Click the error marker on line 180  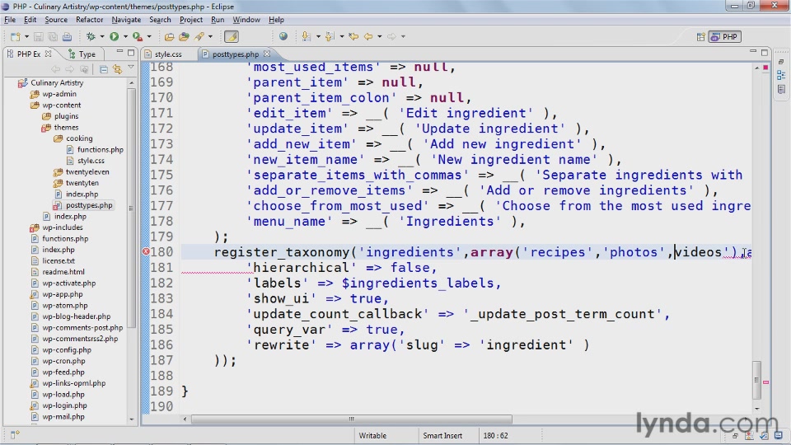tap(146, 251)
